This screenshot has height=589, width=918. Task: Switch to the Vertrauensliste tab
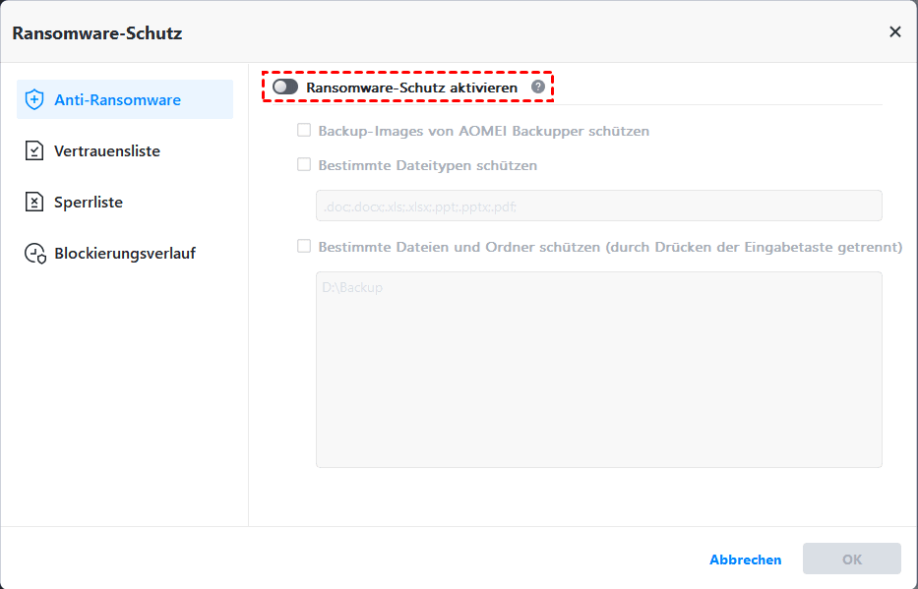tap(107, 151)
